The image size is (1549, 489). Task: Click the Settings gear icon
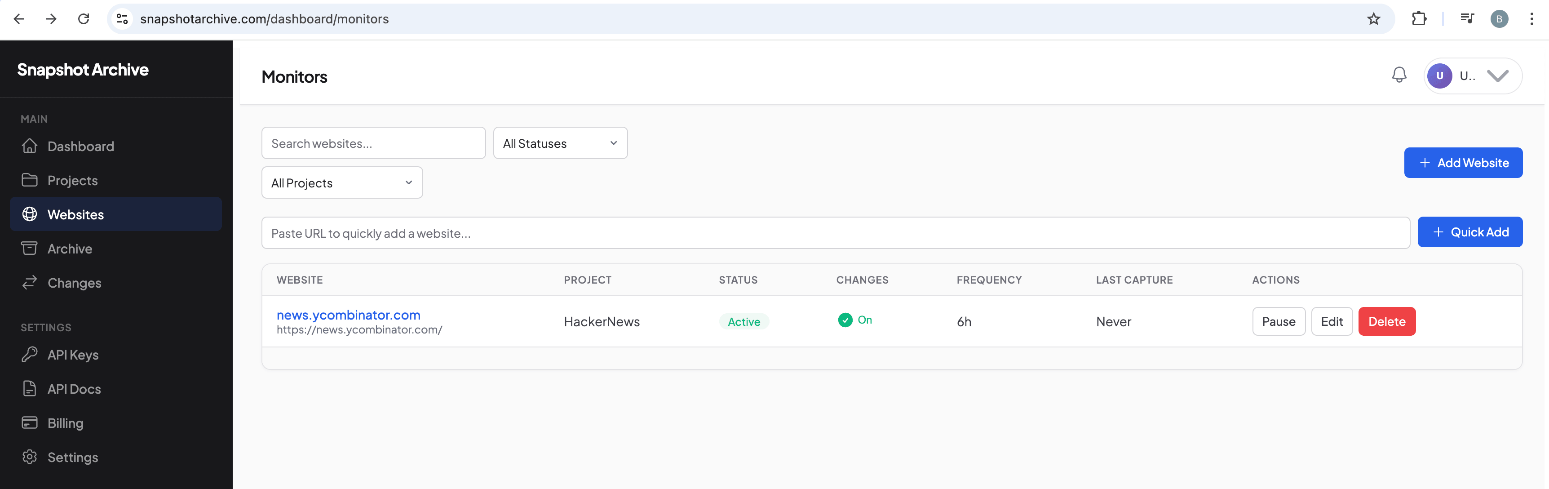tap(30, 457)
